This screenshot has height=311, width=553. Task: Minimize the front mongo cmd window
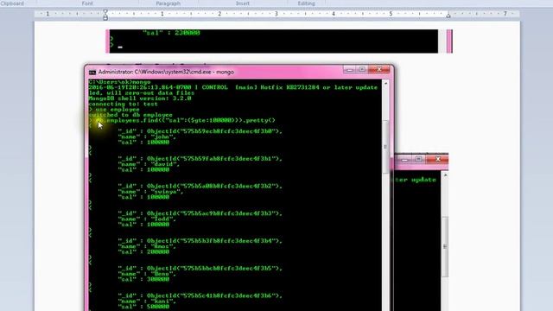pos(349,69)
